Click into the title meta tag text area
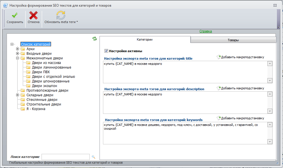Screen dimensions: 283x168 pyautogui.click(x=185, y=72)
